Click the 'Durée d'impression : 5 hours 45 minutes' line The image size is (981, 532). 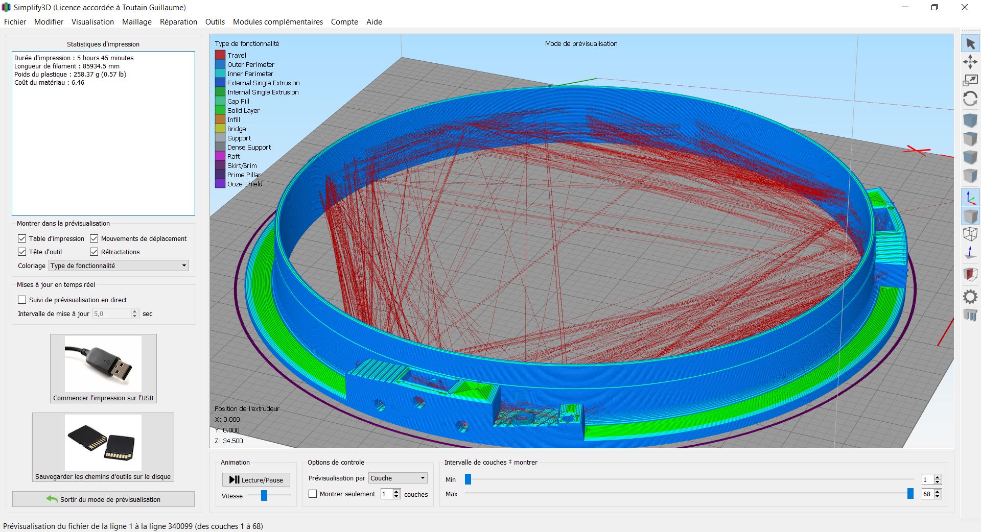[74, 58]
